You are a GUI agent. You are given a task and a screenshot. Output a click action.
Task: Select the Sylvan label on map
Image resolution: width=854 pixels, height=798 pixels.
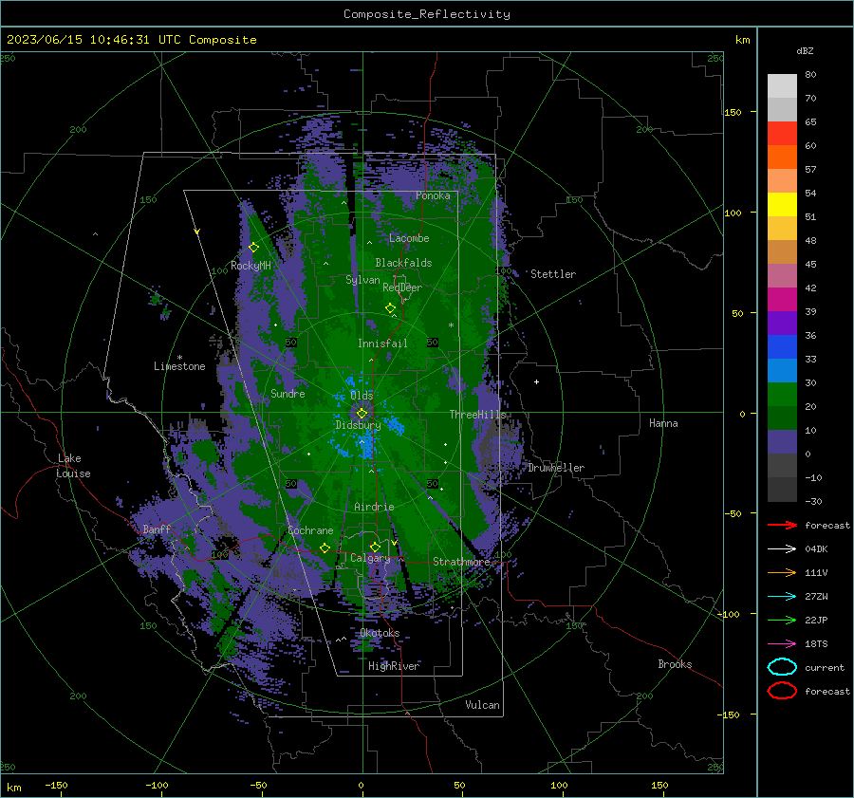(x=362, y=280)
